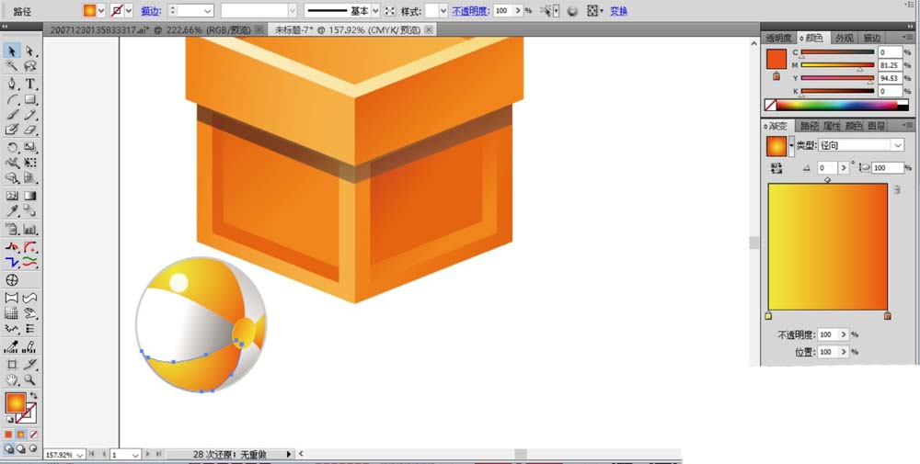This screenshot has height=464, width=920.
Task: Select the Symbol Sprayer tool
Action: pyautogui.click(x=12, y=229)
